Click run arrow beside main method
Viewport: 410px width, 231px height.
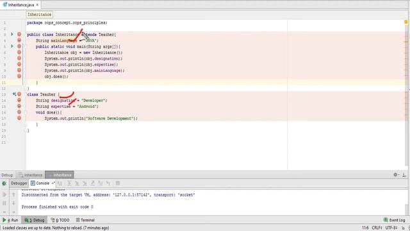tap(12, 46)
